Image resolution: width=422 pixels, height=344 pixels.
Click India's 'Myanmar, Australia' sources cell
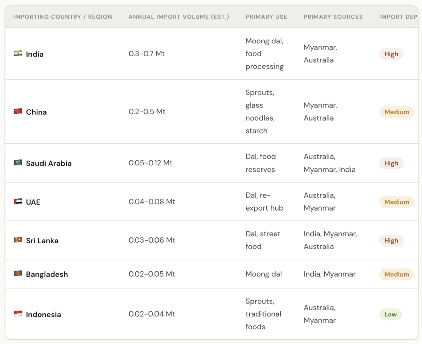click(x=320, y=54)
